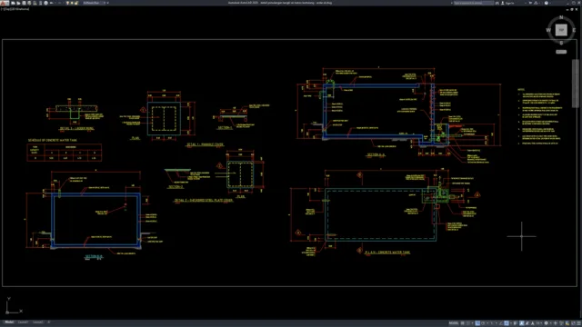Viewport: 582px width, 327px height.
Task: Open the workspace switching dropdown arrow
Action: (551, 323)
